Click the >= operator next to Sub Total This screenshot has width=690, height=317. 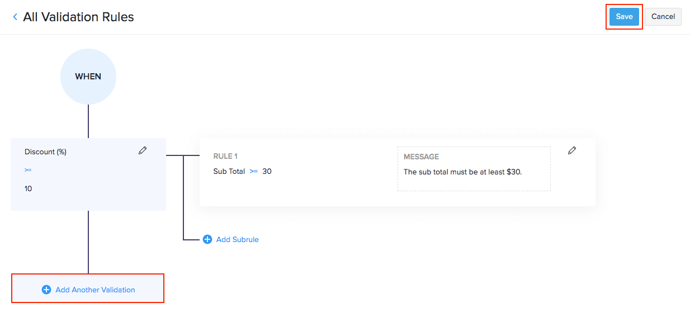pyautogui.click(x=254, y=171)
